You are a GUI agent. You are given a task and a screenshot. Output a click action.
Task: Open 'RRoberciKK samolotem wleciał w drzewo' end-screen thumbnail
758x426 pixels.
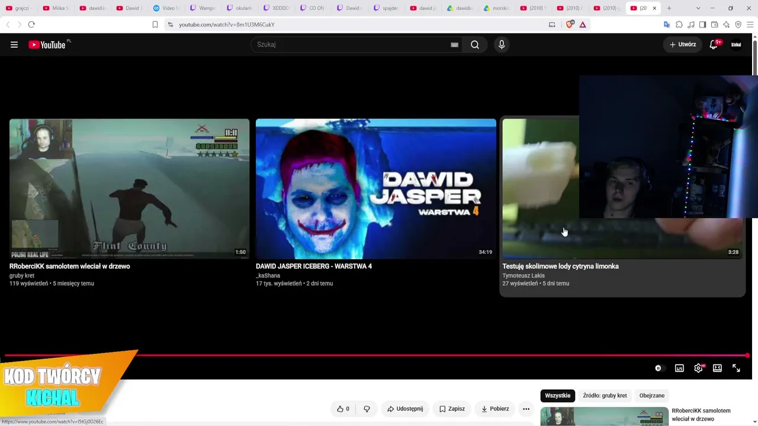pos(129,189)
